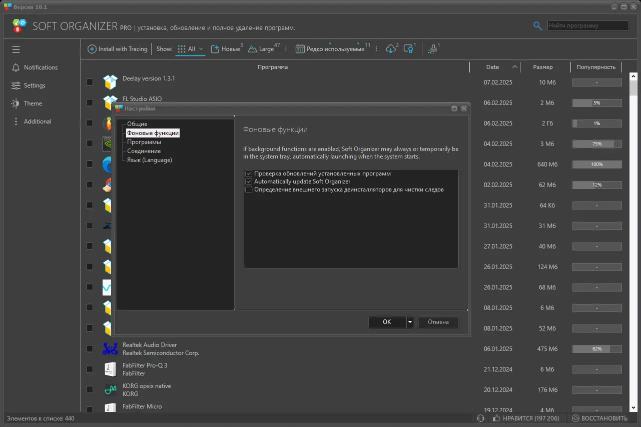Click the blue magnifier search icon

[x=538, y=26]
